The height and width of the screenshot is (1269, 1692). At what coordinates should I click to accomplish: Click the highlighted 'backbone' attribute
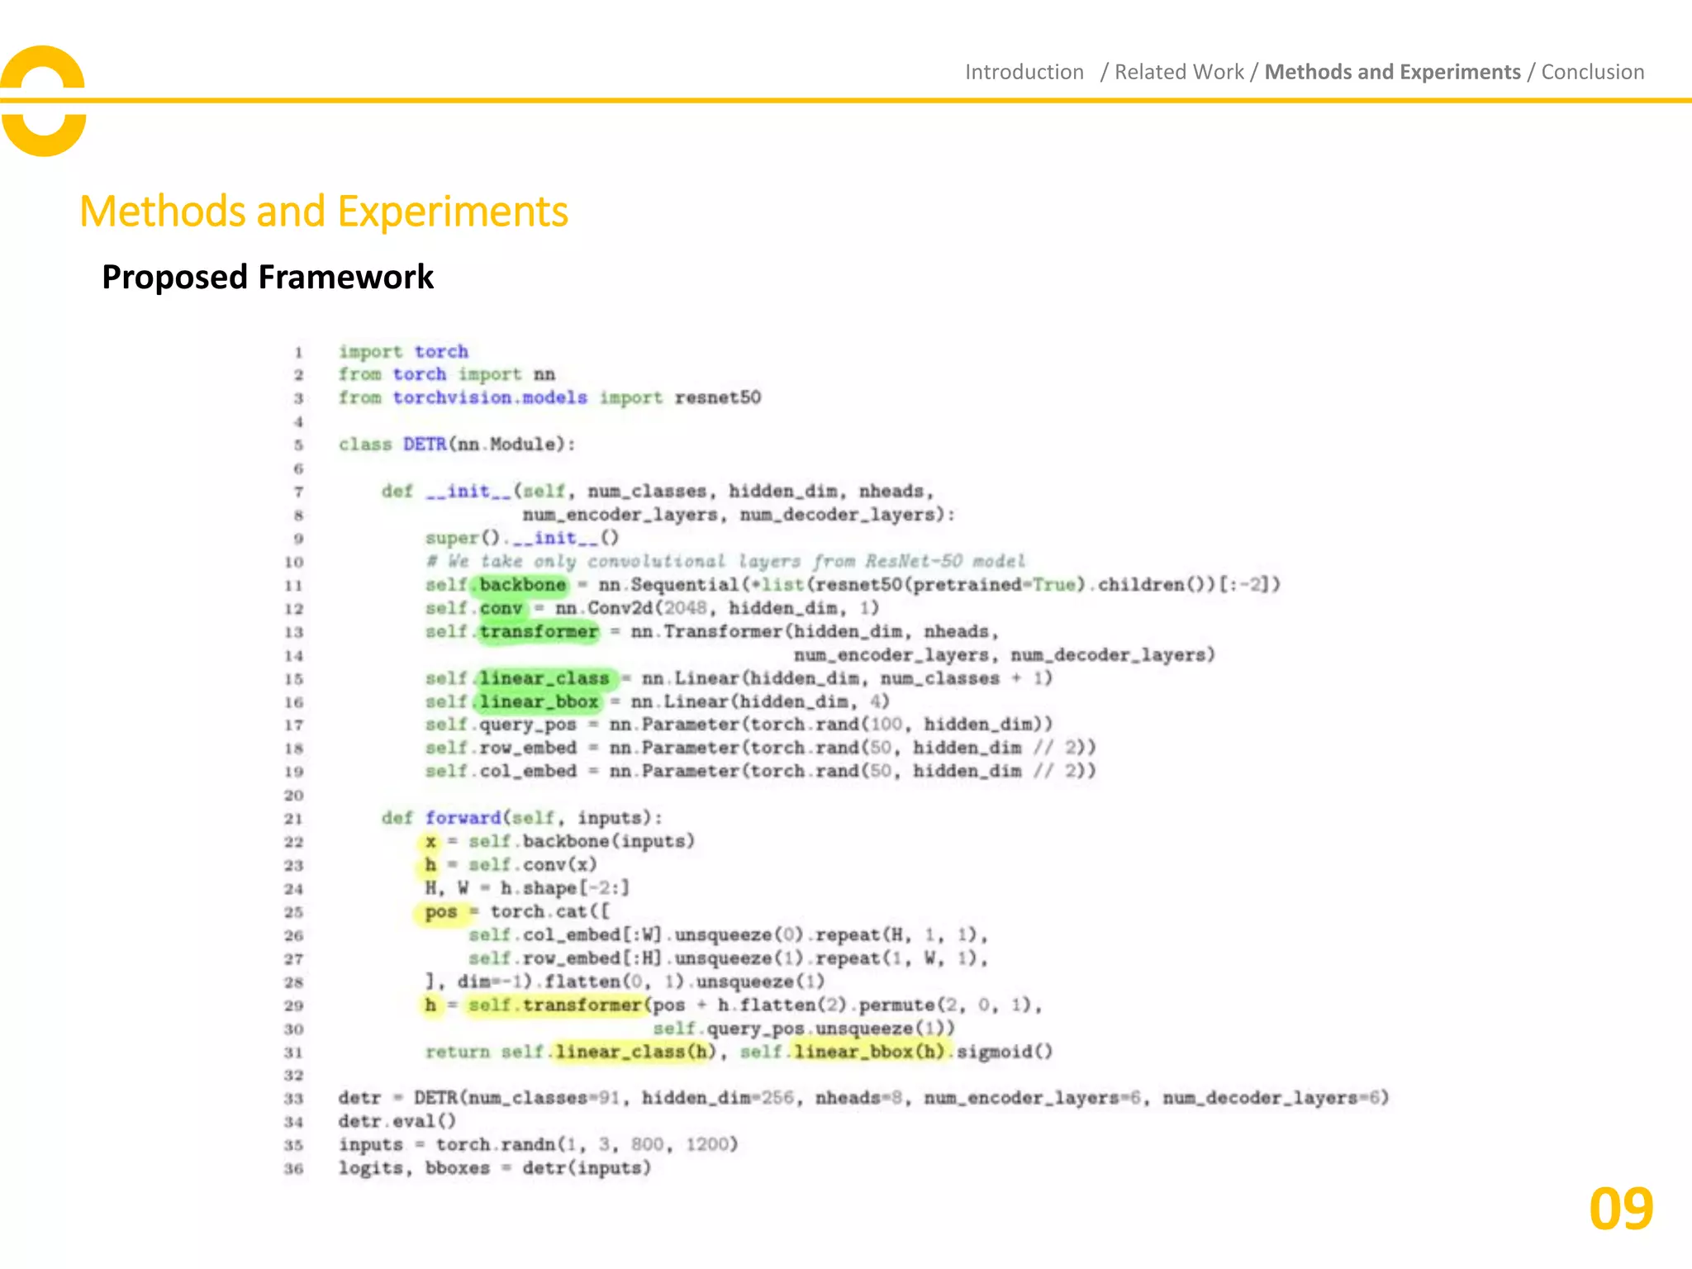[x=521, y=585]
